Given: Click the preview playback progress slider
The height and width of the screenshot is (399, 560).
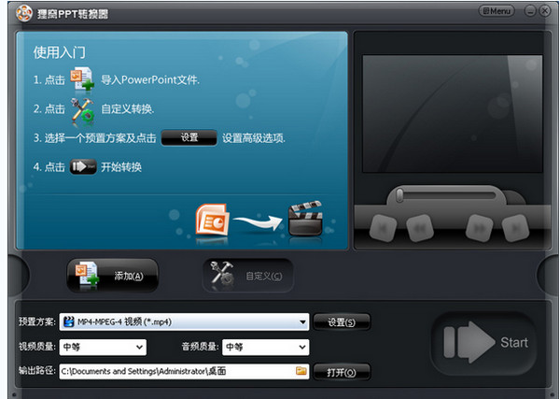Looking at the screenshot, I should 446,195.
